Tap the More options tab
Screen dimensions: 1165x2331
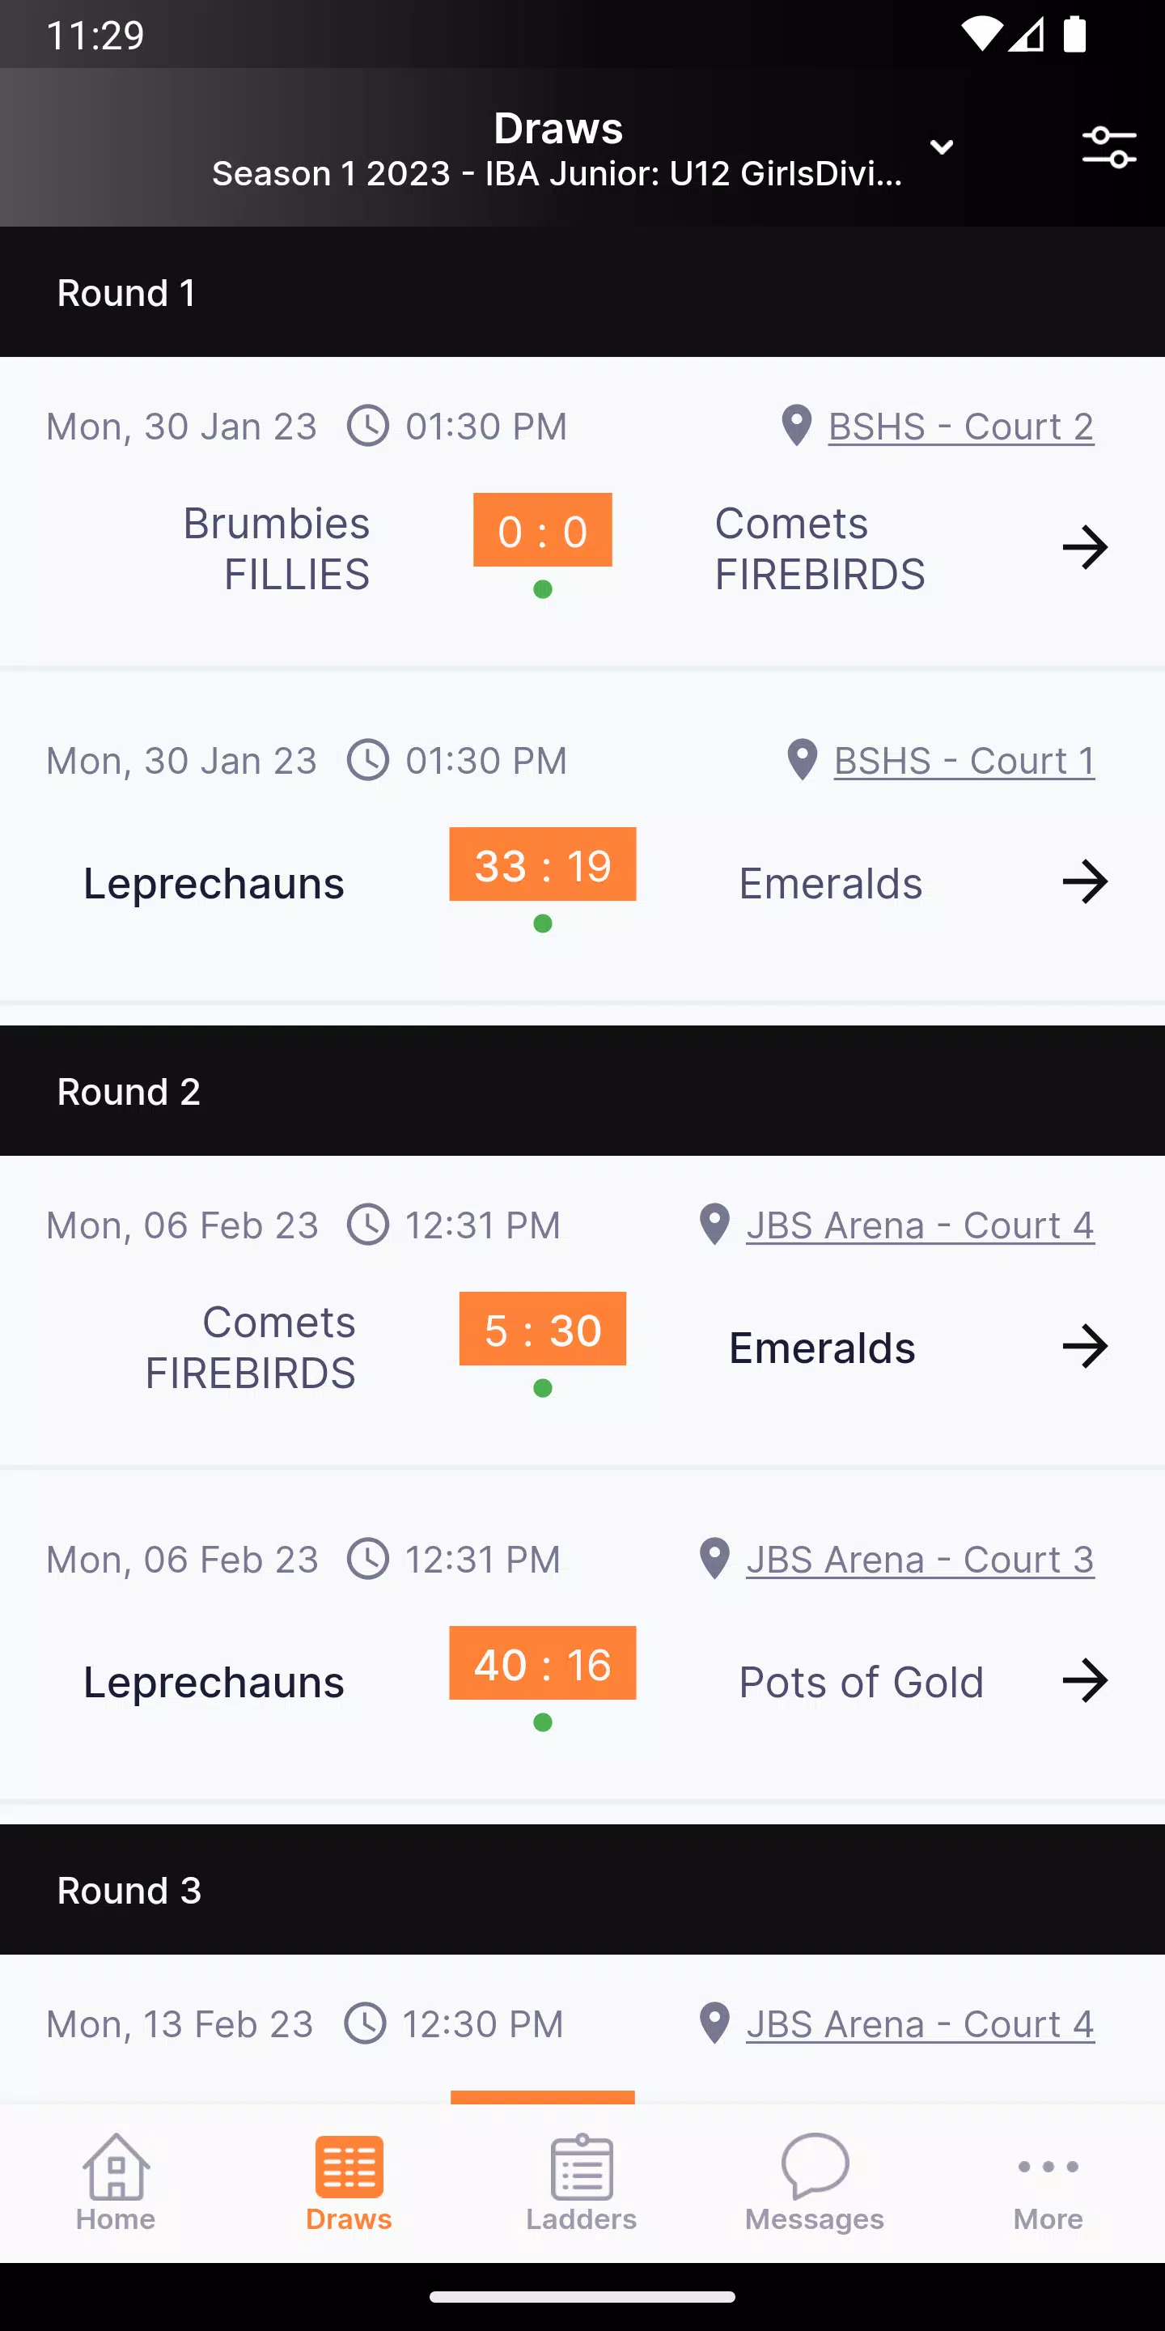1048,2183
